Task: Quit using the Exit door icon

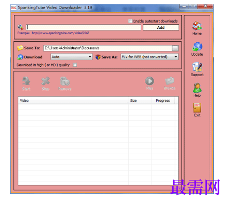Action: tap(197, 108)
